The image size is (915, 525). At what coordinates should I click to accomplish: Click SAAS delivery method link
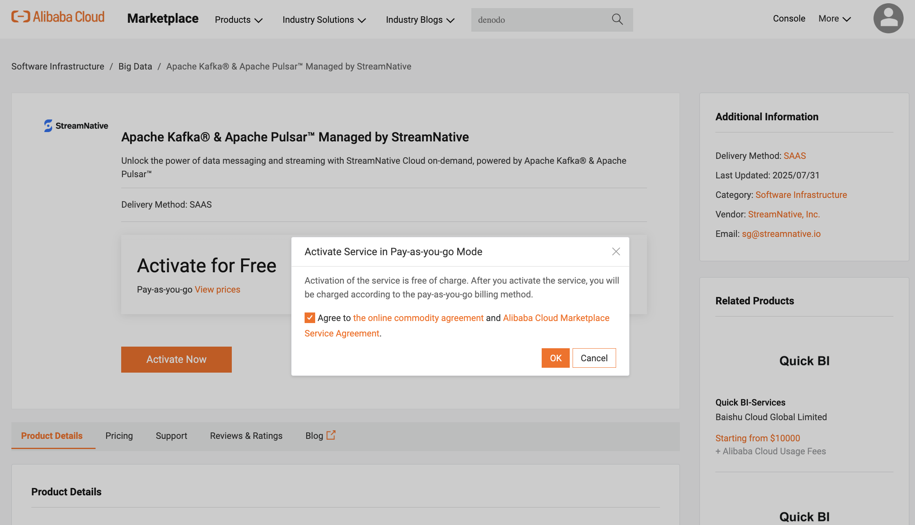click(795, 156)
